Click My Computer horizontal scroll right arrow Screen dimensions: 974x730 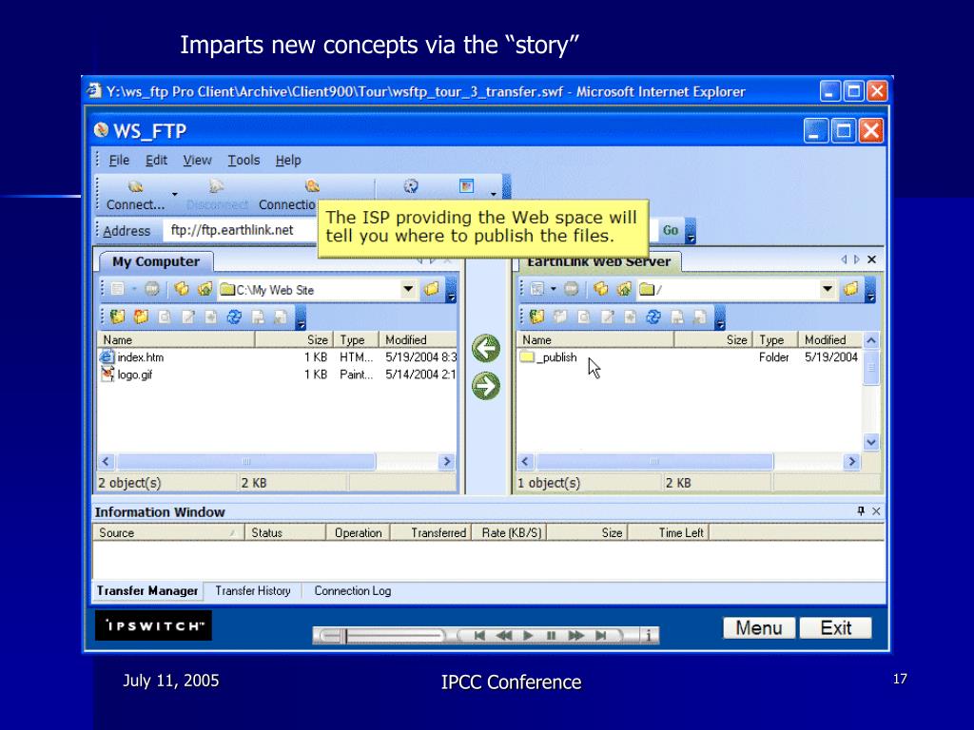click(x=447, y=461)
